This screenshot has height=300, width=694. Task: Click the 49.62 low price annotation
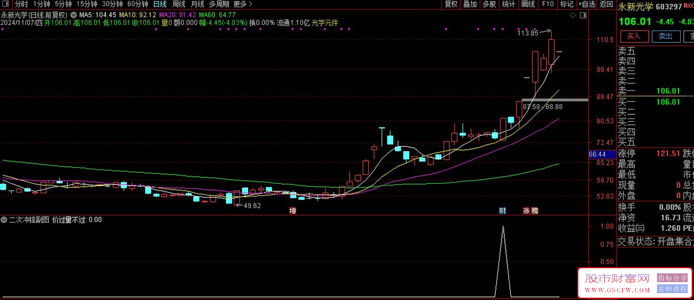point(252,206)
